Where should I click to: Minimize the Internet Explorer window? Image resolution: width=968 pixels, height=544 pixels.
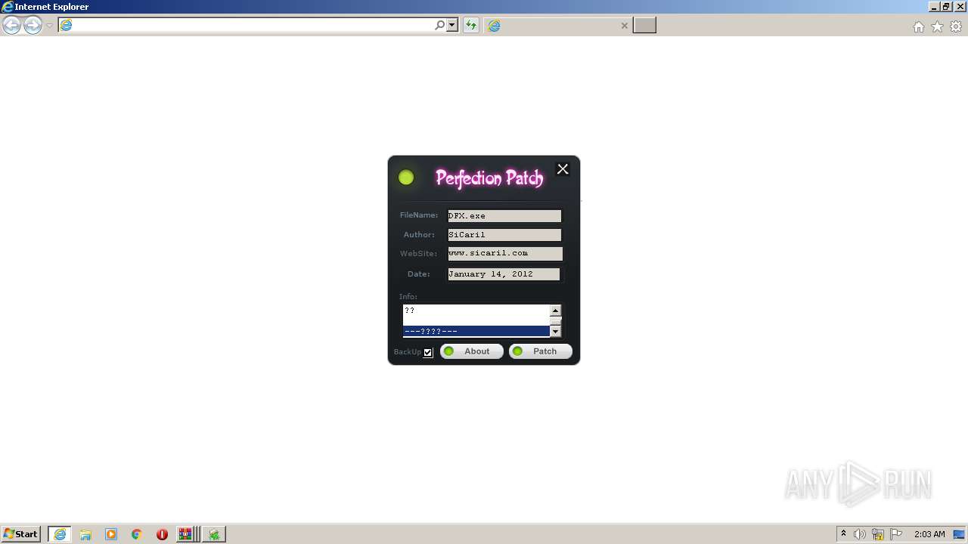(934, 7)
